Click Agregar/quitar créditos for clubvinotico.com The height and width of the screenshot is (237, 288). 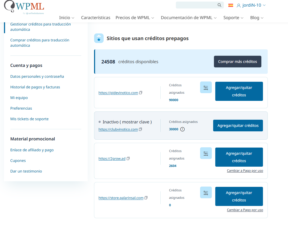click(x=238, y=126)
